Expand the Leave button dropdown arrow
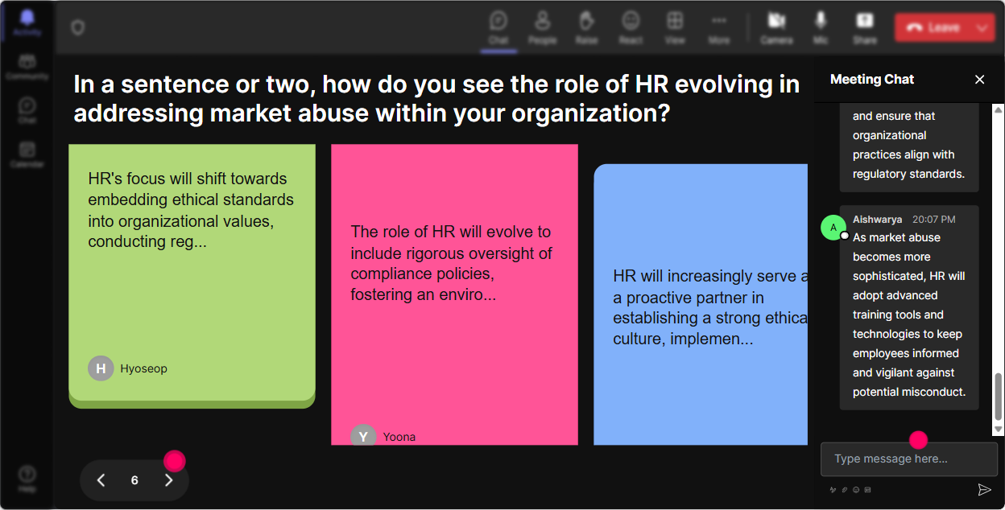This screenshot has width=1005, height=510. (982, 27)
